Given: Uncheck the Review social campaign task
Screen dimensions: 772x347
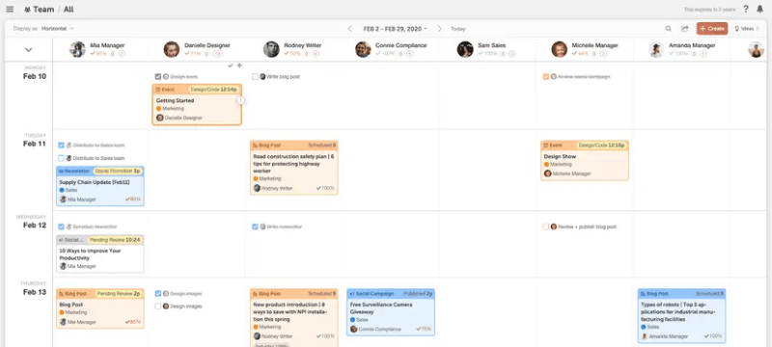Looking at the screenshot, I should pos(545,77).
